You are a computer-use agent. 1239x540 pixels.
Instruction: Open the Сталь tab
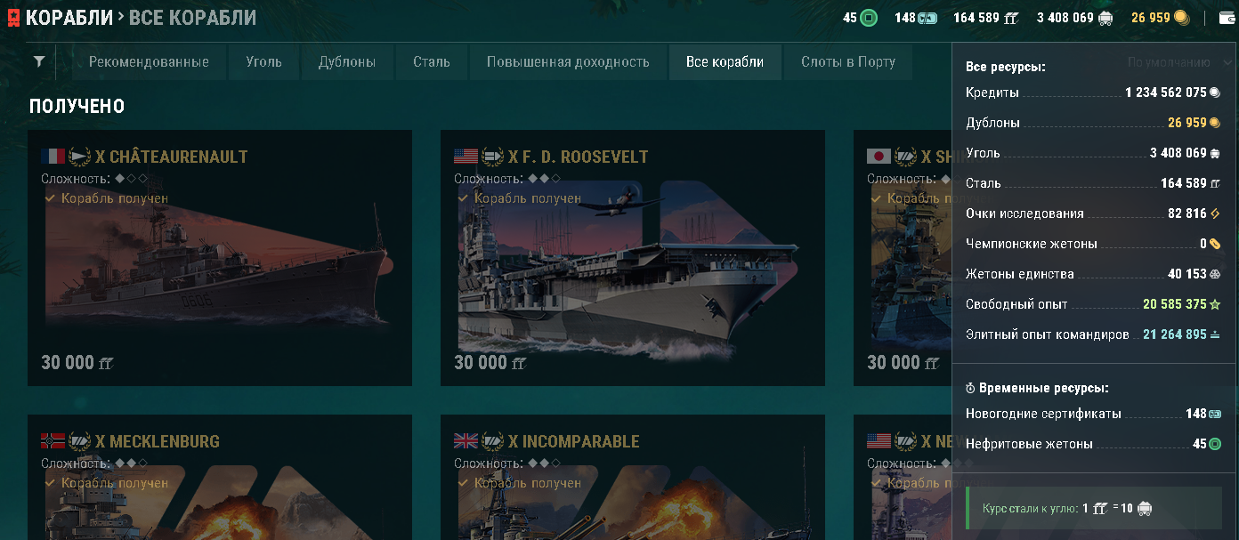tap(432, 62)
